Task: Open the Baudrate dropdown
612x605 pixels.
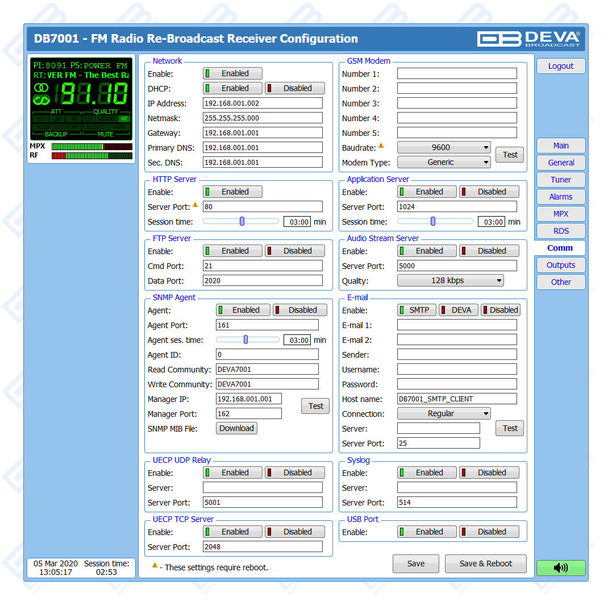Action: click(x=444, y=147)
